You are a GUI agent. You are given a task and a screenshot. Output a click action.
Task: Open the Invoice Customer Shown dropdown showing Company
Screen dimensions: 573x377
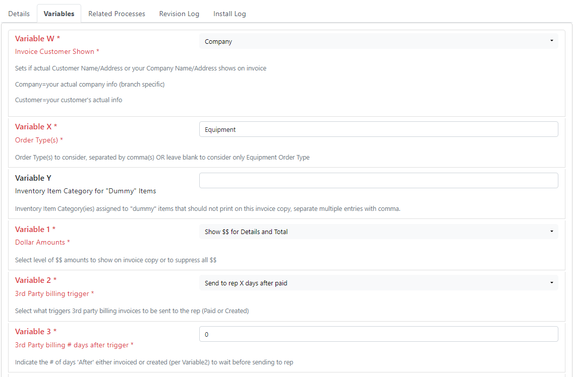tap(379, 41)
